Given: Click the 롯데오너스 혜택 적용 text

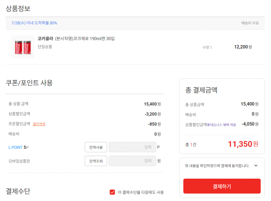Looking at the screenshot, I should coord(222,125).
